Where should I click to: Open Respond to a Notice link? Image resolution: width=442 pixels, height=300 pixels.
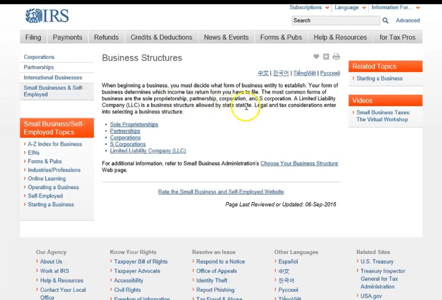(220, 262)
